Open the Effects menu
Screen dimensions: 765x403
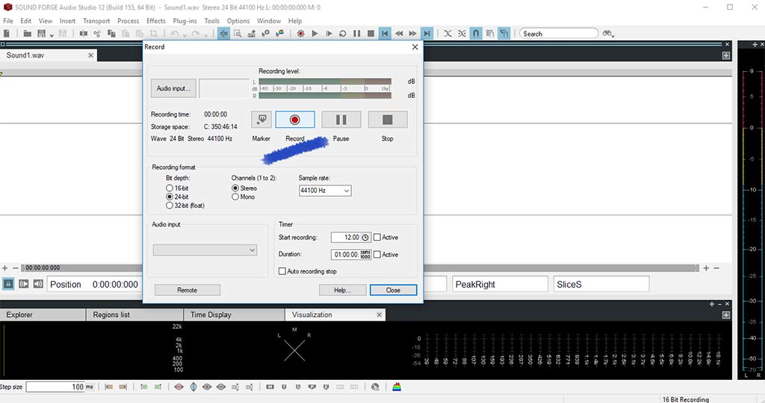point(155,21)
